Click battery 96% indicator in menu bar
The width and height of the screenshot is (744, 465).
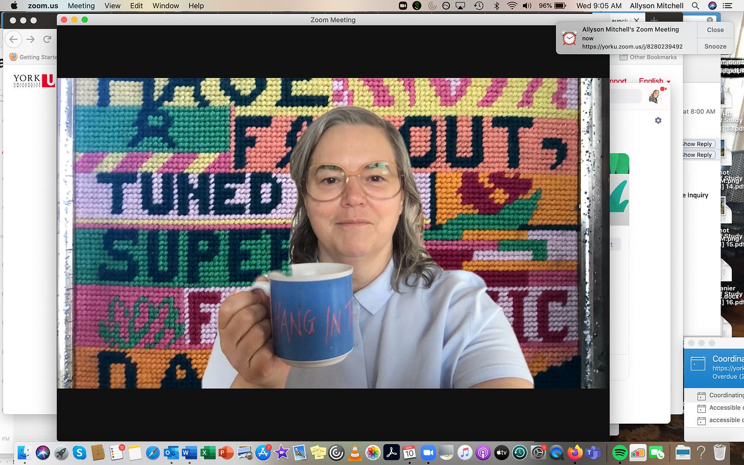[x=552, y=6]
